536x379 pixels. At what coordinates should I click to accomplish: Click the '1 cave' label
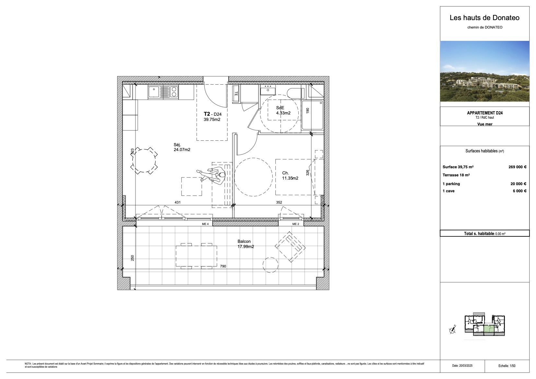coord(449,191)
